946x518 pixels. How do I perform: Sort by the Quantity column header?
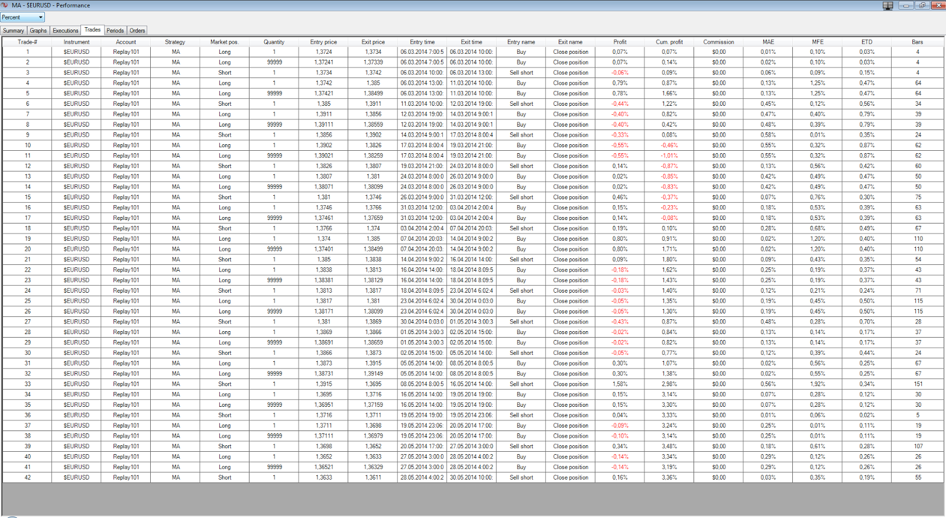(x=274, y=42)
